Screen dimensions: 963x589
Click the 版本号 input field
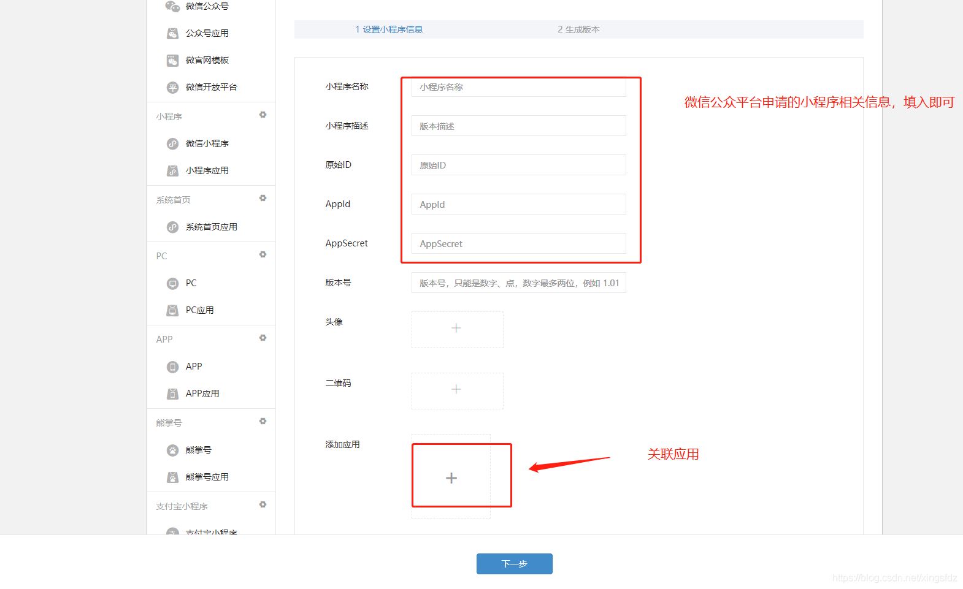click(518, 283)
